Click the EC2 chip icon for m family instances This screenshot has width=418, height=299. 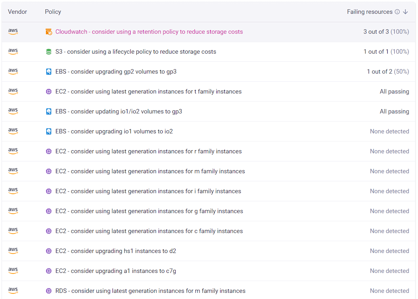pyautogui.click(x=49, y=171)
